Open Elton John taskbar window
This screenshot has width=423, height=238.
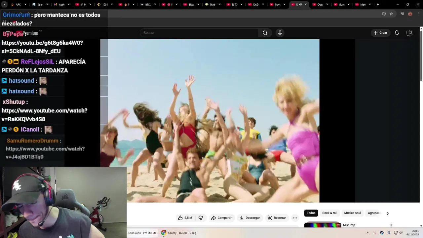[x=142, y=233]
